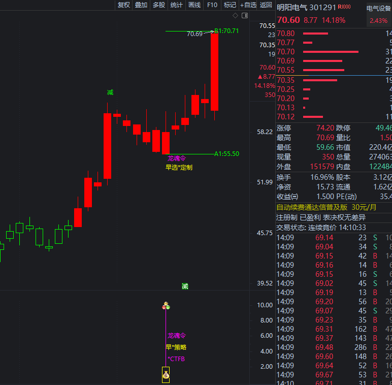
Task: Open F10 company information
Action: tap(212, 5)
